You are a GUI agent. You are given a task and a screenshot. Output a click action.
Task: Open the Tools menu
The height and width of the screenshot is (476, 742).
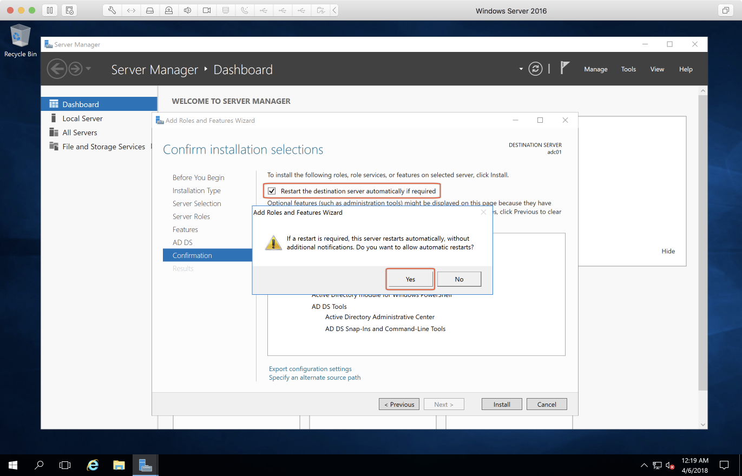pos(628,69)
